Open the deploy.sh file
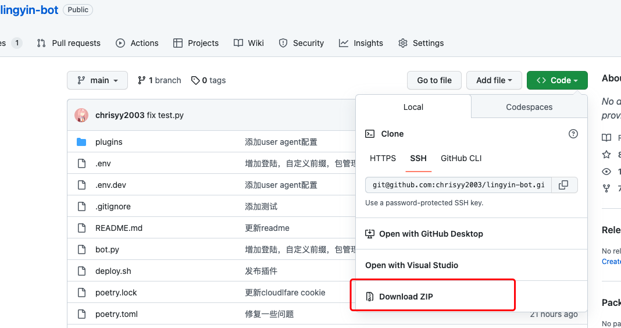The image size is (621, 328). tap(113, 271)
